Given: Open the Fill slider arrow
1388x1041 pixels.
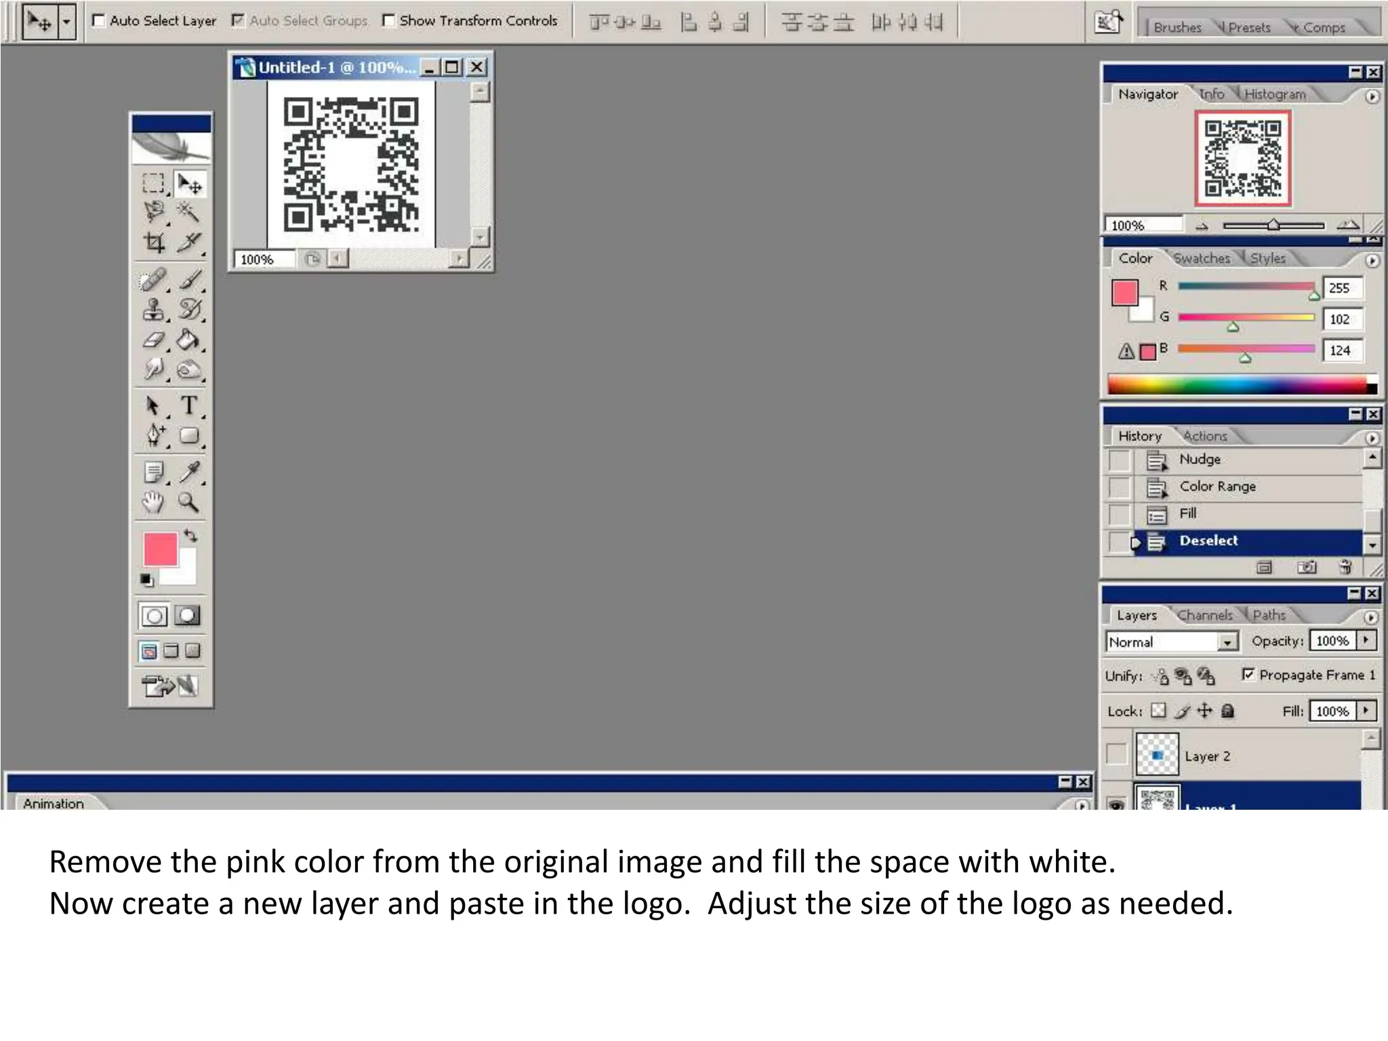Looking at the screenshot, I should tap(1367, 711).
